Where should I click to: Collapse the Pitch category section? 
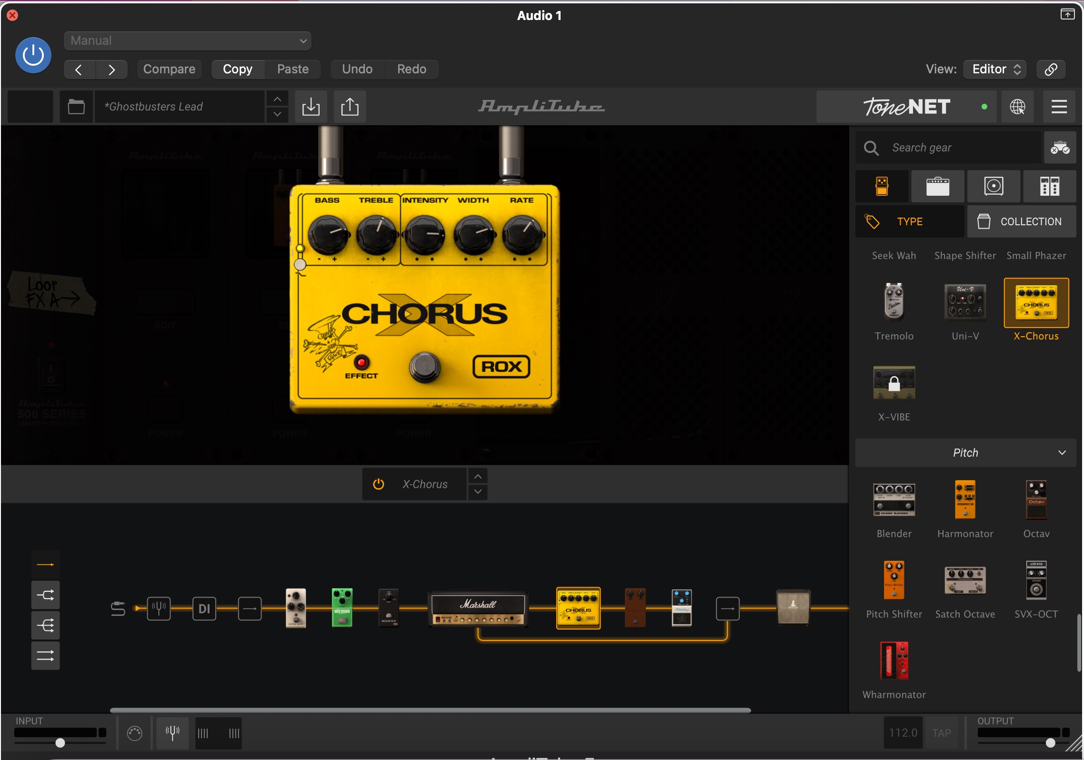pos(965,453)
